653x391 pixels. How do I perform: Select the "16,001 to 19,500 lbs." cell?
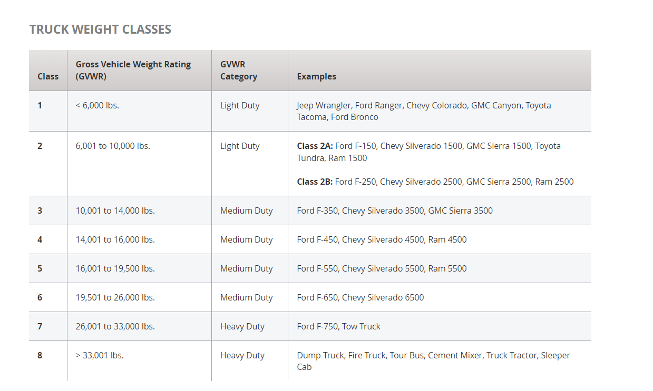115,268
